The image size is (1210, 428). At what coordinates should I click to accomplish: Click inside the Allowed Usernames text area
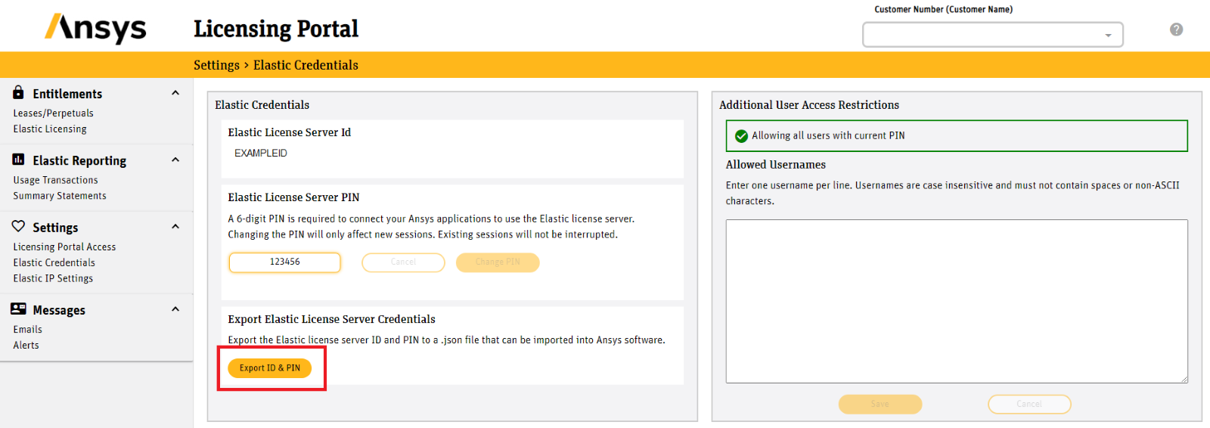coord(957,301)
